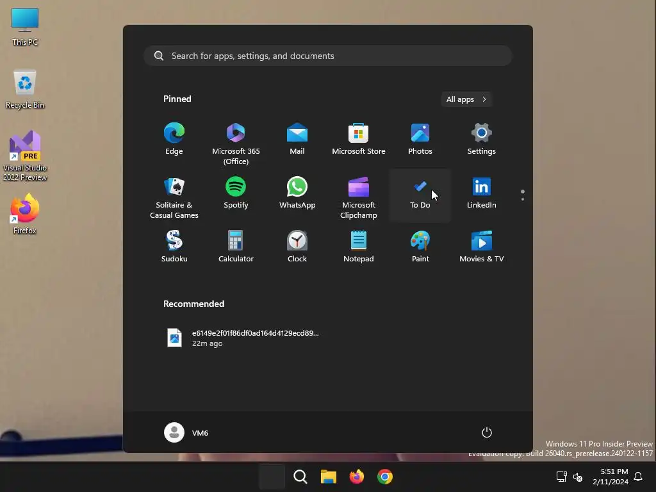Screen dimensions: 656x492
Task: Open the VM6 user account menu
Action: point(186,432)
